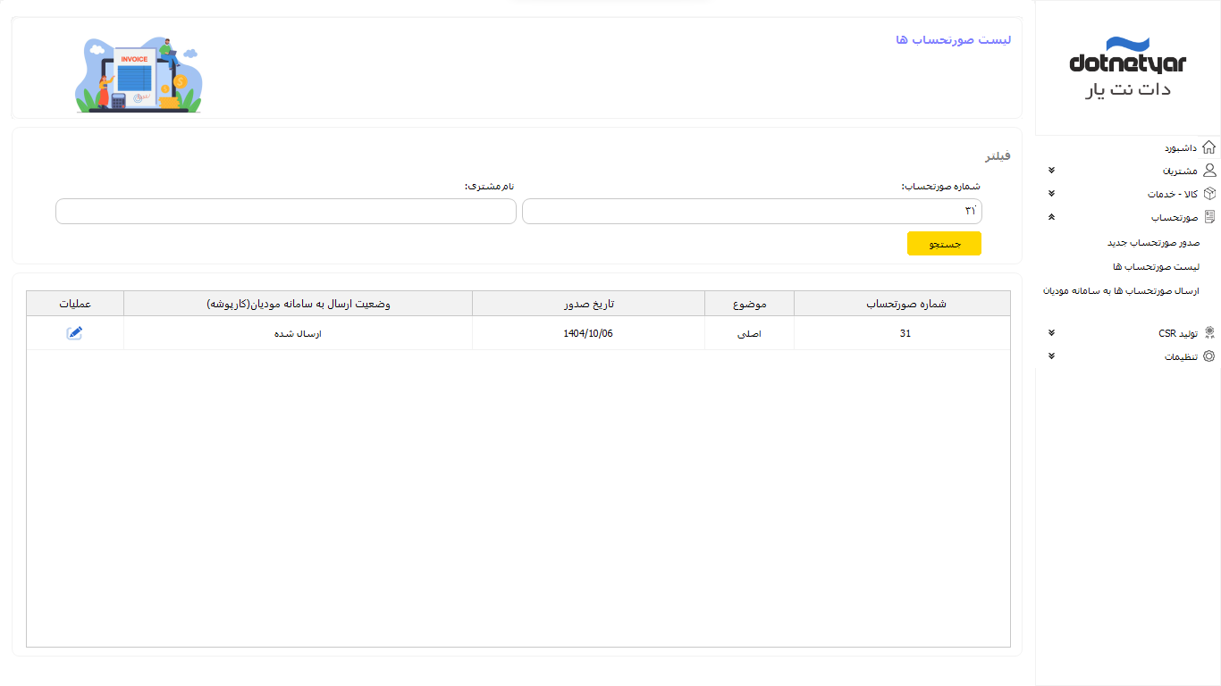Click the نام مشتری text field
The width and height of the screenshot is (1221, 686).
[x=286, y=212]
